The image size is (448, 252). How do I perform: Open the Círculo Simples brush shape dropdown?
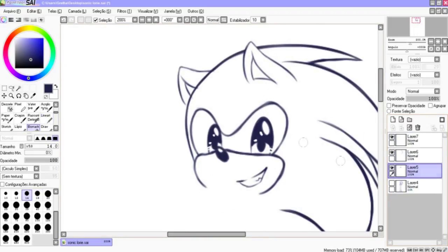(x=36, y=169)
